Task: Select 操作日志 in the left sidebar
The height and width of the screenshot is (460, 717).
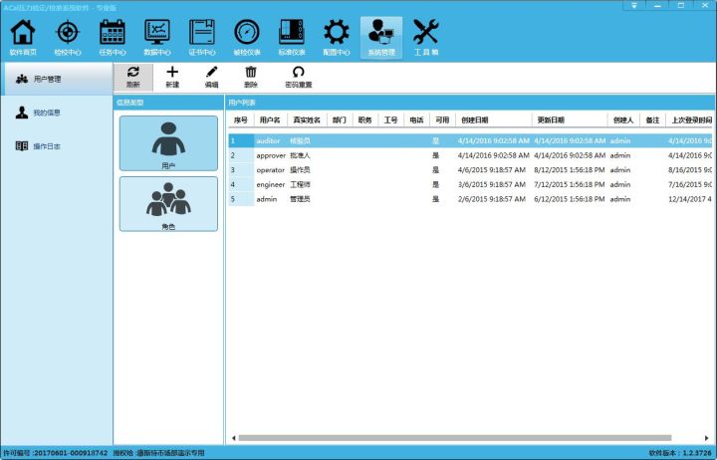Action: 47,146
